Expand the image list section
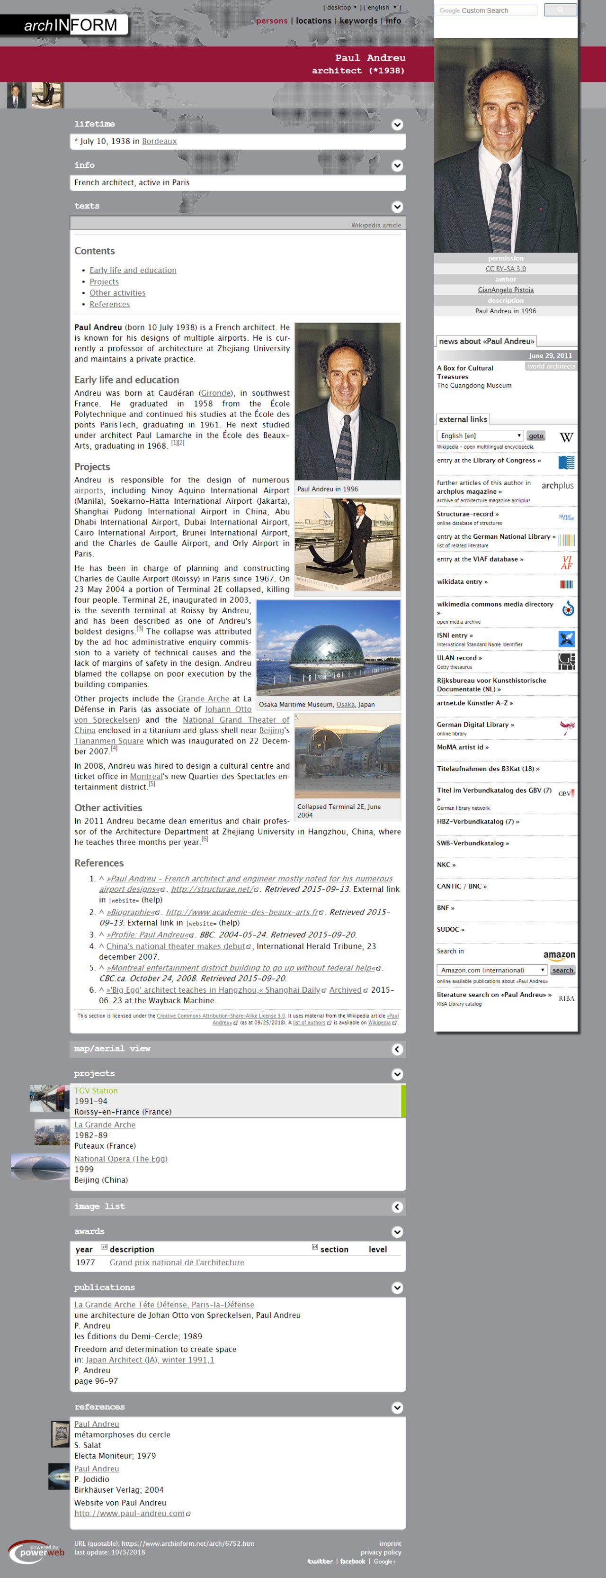 click(397, 1207)
